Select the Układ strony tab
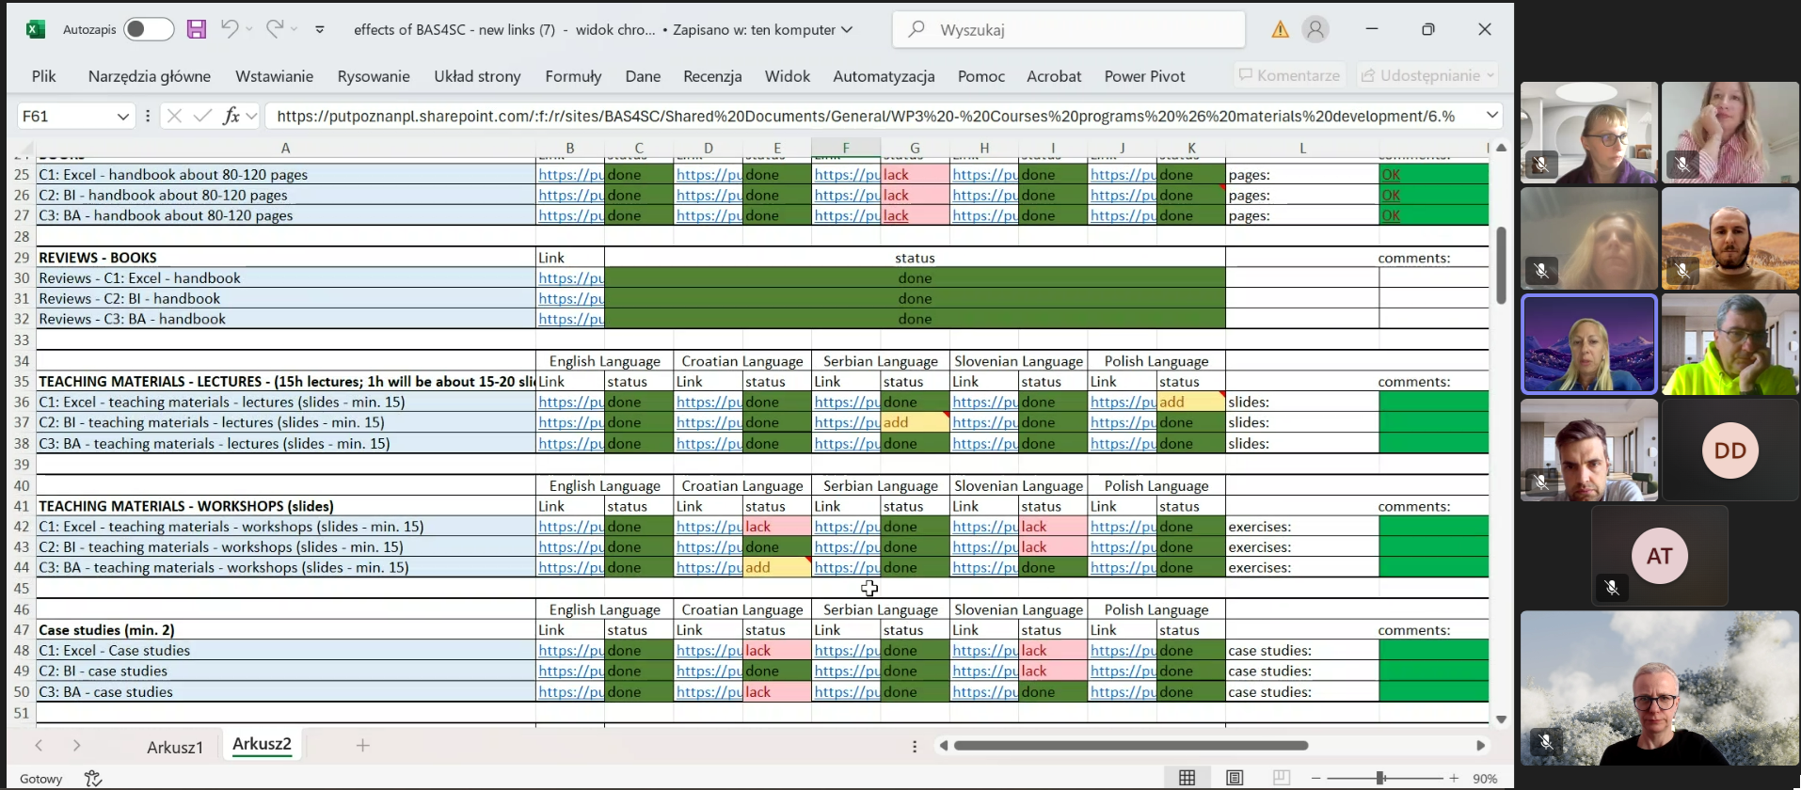1801x790 pixels. 477,76
